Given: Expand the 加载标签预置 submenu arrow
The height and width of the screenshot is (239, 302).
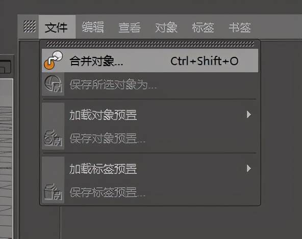Looking at the screenshot, I should [x=249, y=168].
